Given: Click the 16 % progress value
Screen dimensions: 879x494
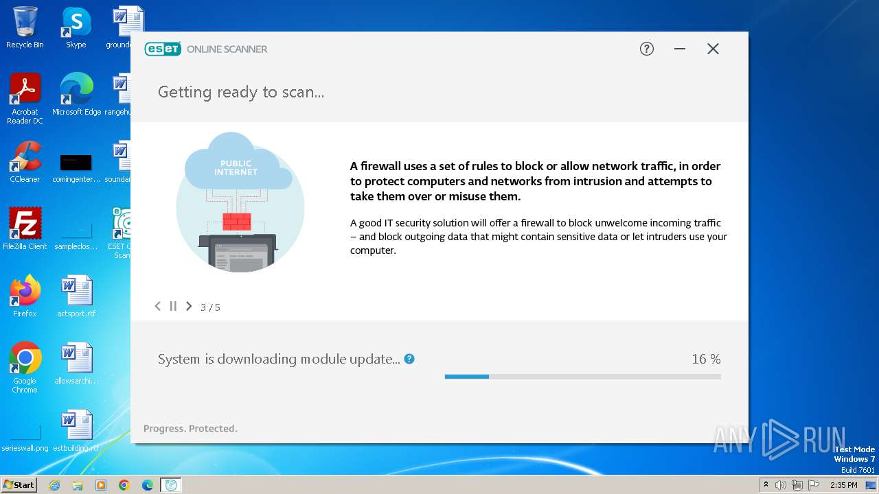Looking at the screenshot, I should point(706,359).
